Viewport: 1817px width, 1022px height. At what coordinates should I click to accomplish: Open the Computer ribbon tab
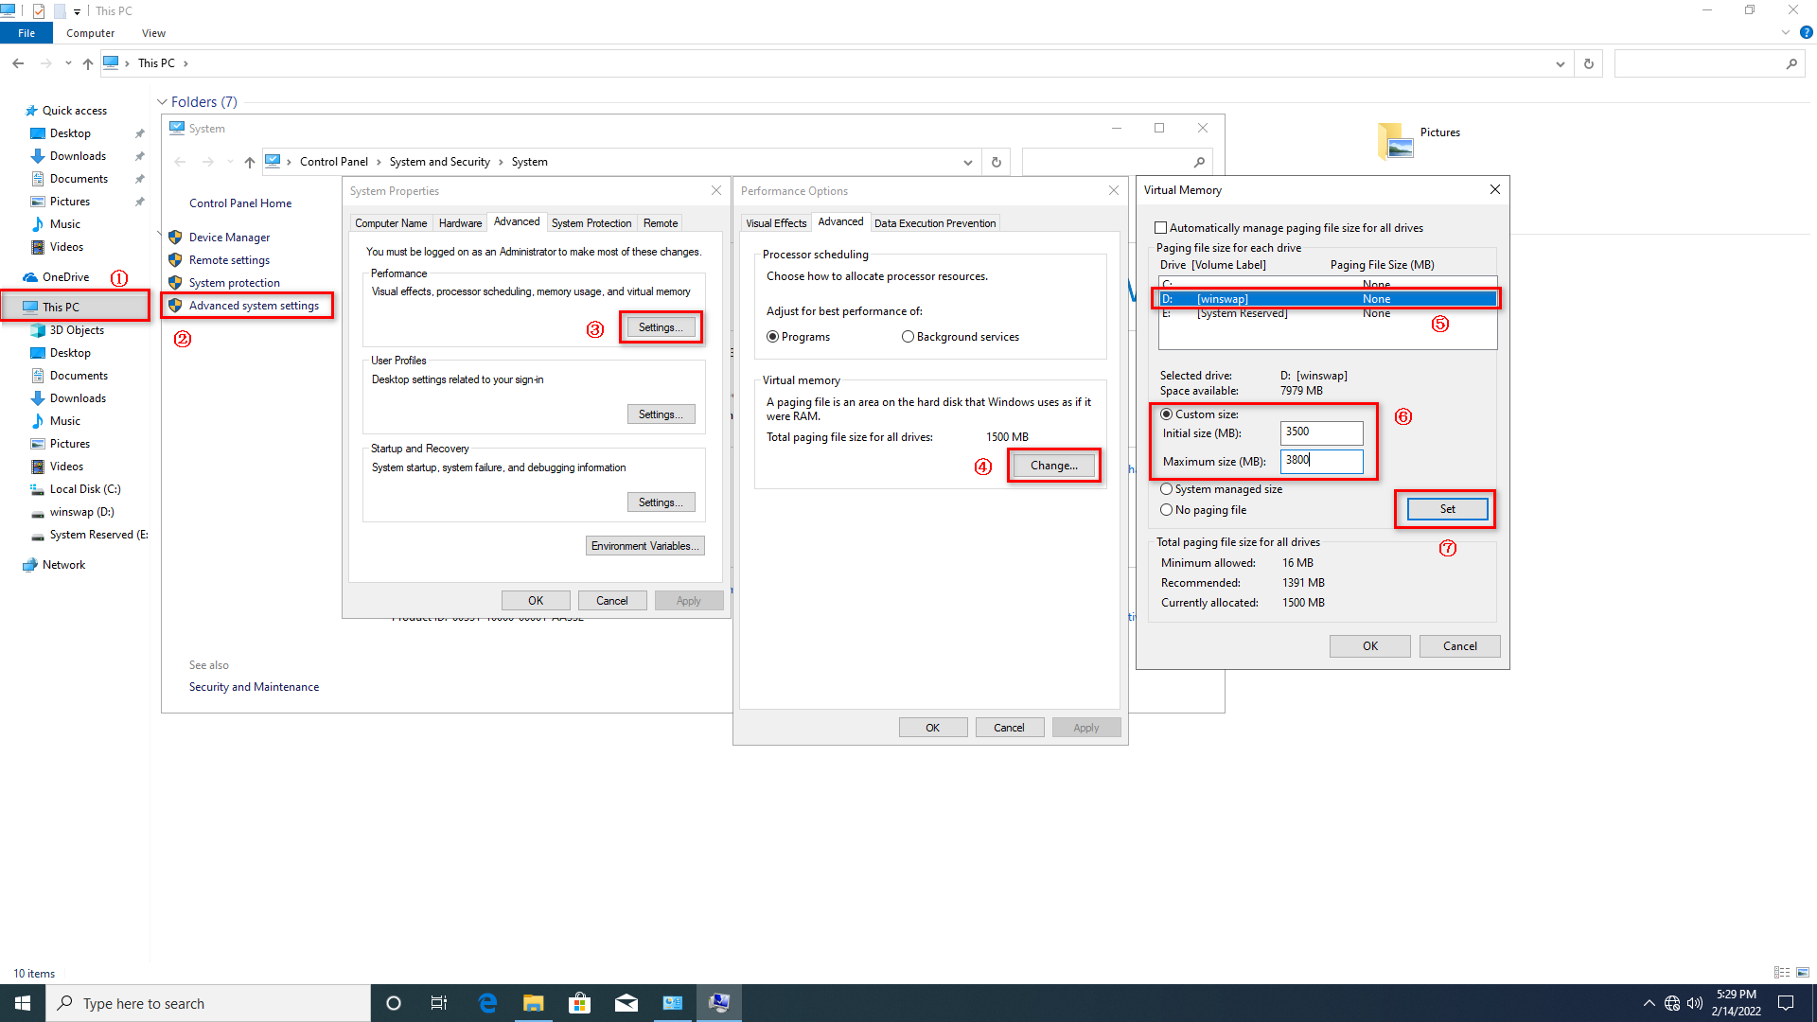[90, 33]
